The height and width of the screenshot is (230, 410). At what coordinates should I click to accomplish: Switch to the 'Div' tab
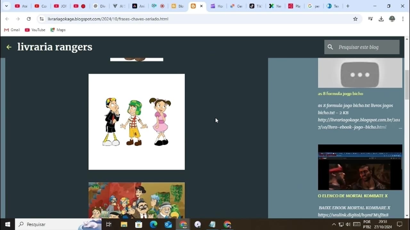point(99,6)
